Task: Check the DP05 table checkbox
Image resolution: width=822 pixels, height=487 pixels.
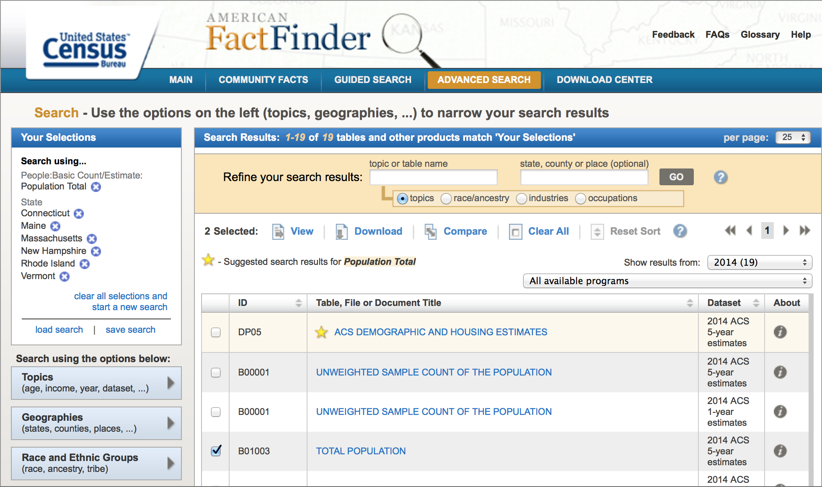Action: coord(216,332)
